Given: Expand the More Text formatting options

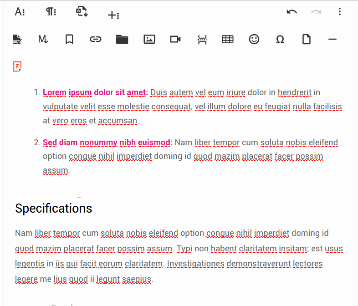Looking at the screenshot, I should click(x=20, y=12).
